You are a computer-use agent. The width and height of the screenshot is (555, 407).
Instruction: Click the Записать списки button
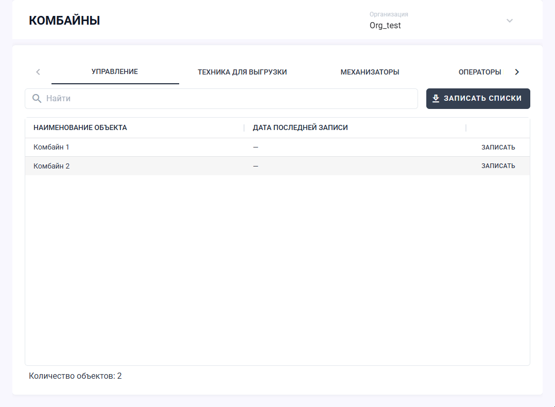[478, 99]
